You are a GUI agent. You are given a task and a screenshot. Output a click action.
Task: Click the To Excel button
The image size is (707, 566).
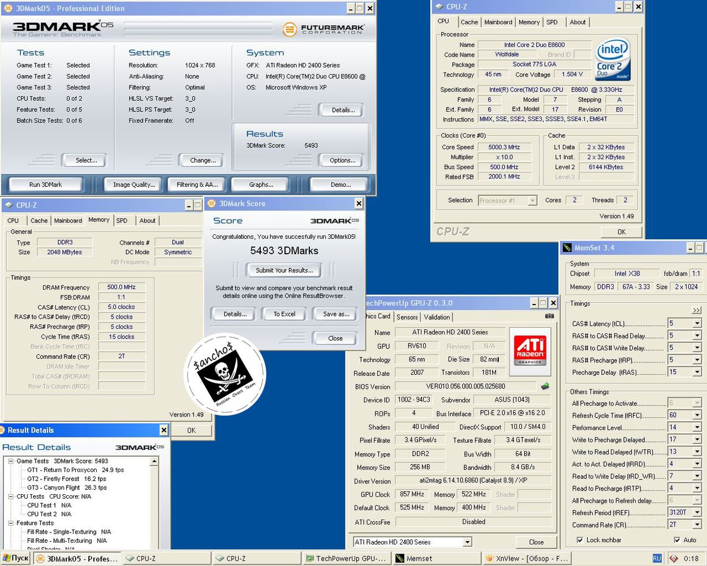click(x=284, y=314)
